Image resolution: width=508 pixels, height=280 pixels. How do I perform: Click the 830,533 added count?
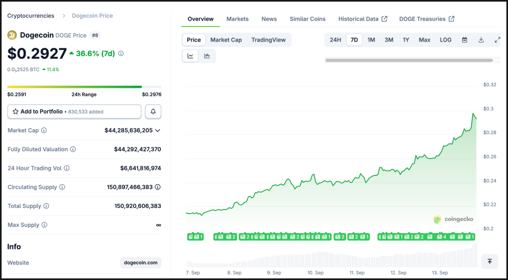86,112
